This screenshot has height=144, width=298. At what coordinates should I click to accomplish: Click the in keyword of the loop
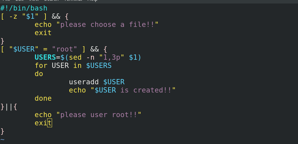77,66
